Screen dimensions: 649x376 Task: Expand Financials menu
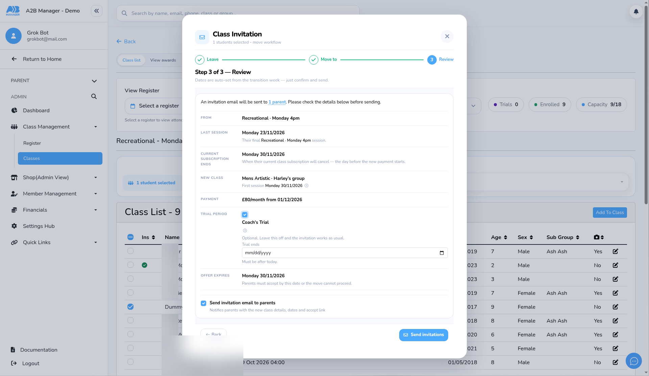[96, 210]
